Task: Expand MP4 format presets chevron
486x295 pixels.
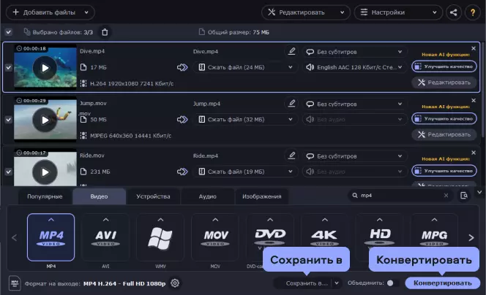Action: (x=51, y=220)
